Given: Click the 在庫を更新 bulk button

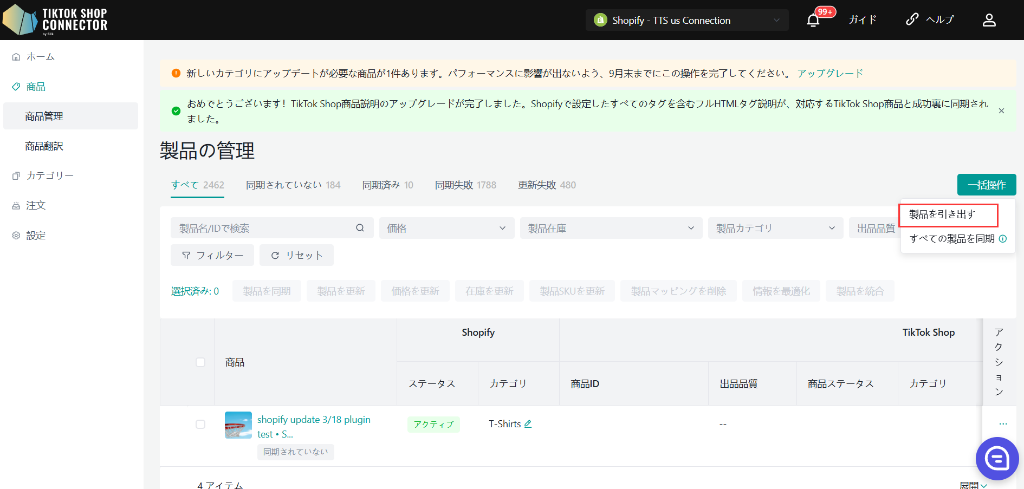Looking at the screenshot, I should click(x=490, y=291).
